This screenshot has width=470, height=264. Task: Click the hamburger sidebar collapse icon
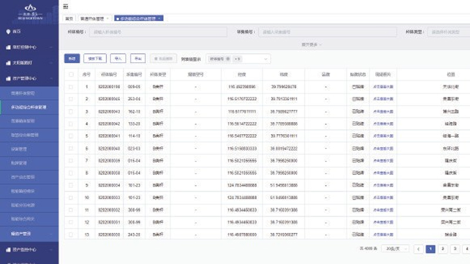click(66, 6)
